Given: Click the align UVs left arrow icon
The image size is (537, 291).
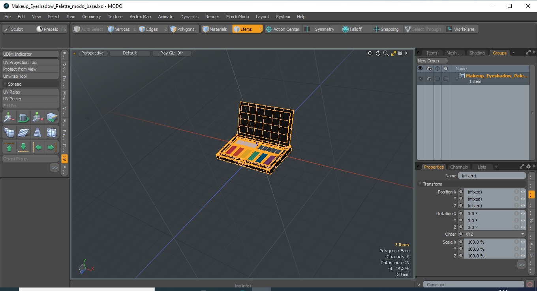Looking at the screenshot, I should (38, 147).
